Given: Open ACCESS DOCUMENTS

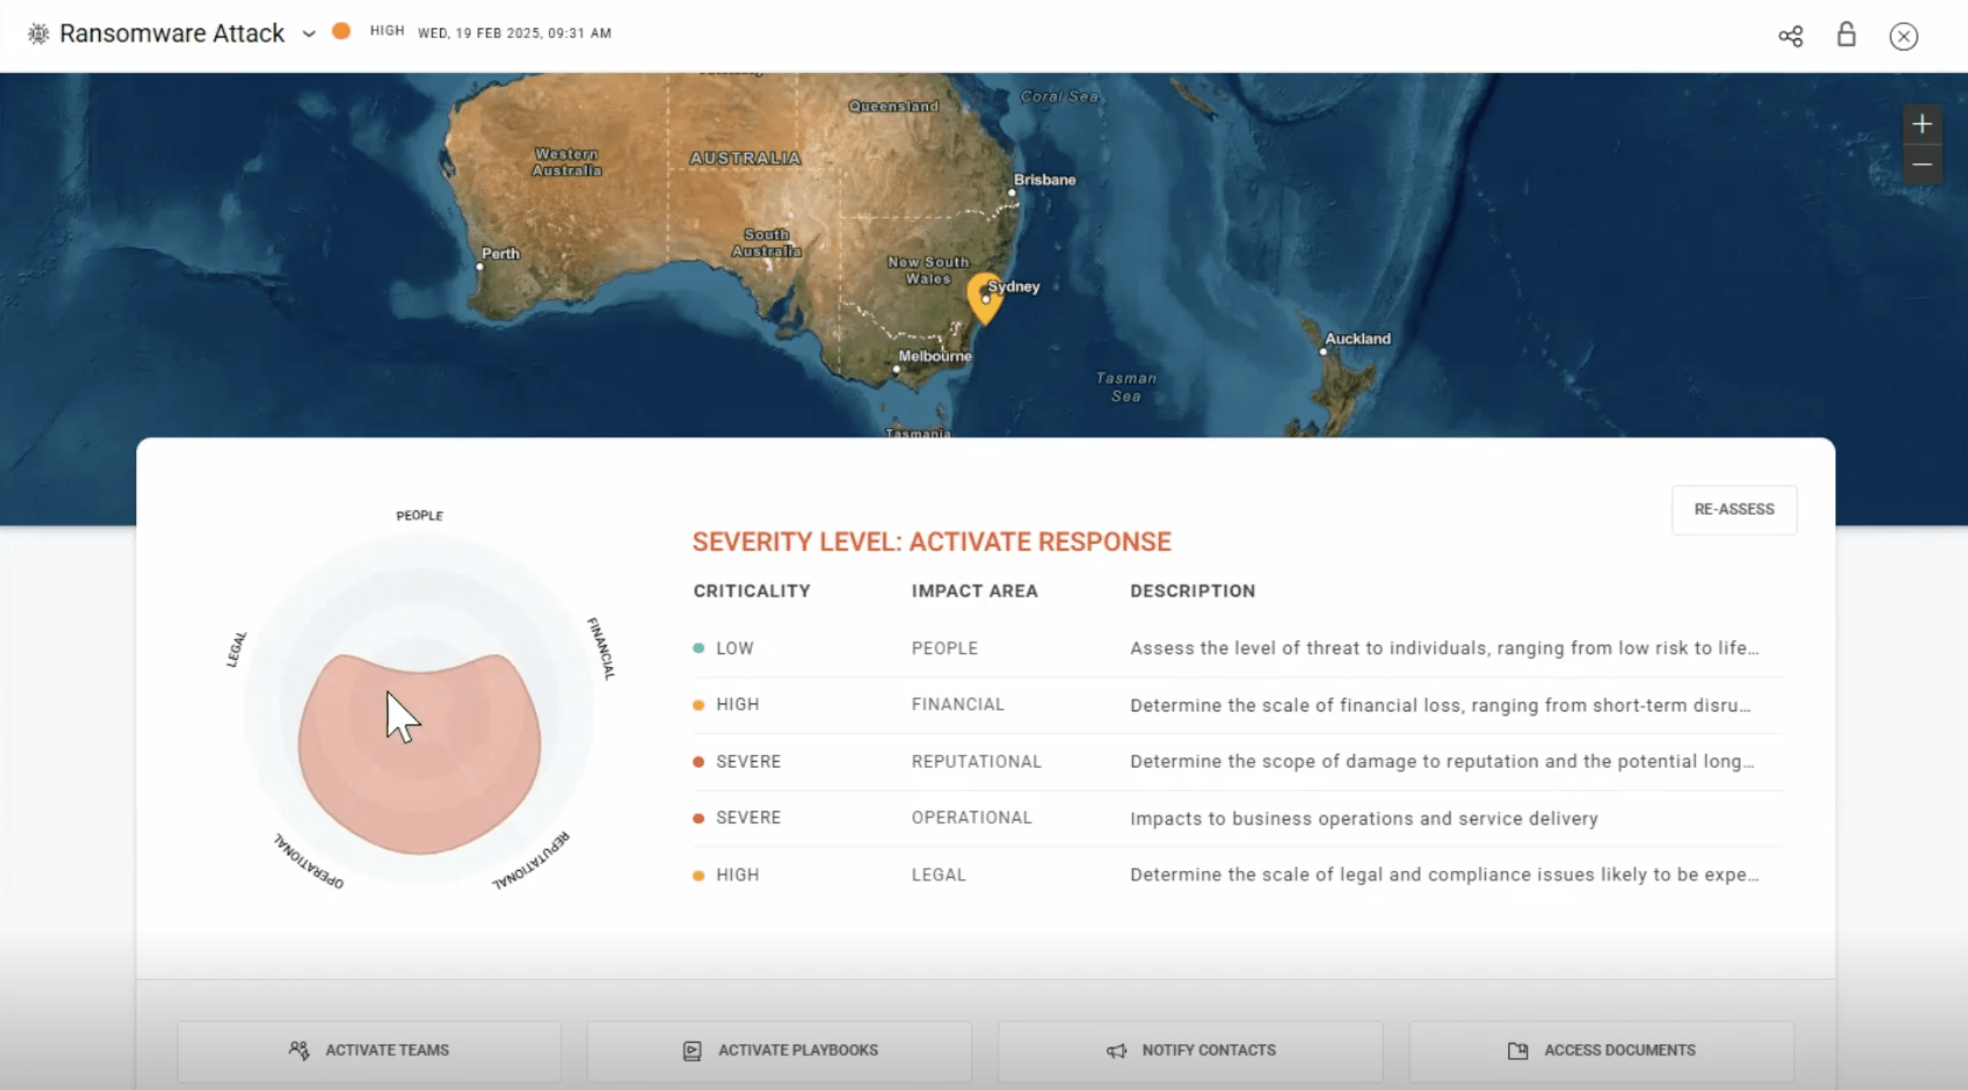Looking at the screenshot, I should [x=1601, y=1050].
